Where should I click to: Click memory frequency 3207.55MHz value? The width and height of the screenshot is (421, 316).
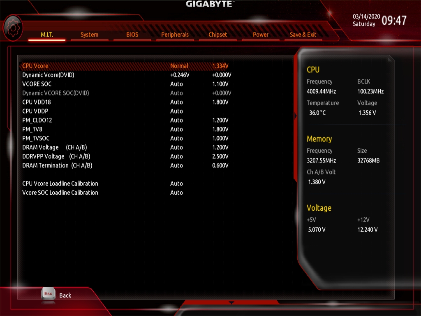322,160
